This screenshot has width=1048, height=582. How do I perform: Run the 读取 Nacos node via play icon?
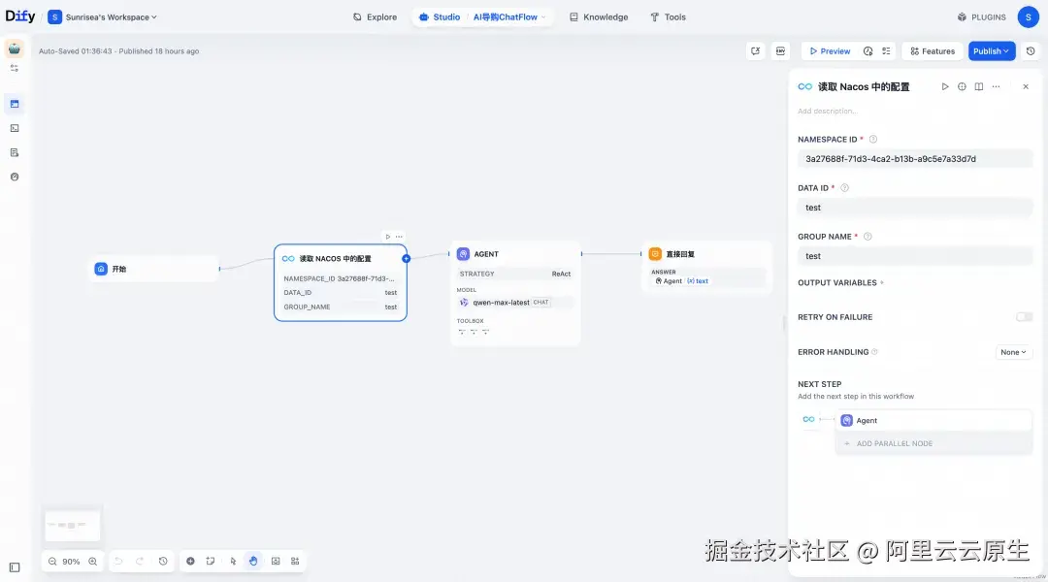tap(945, 86)
